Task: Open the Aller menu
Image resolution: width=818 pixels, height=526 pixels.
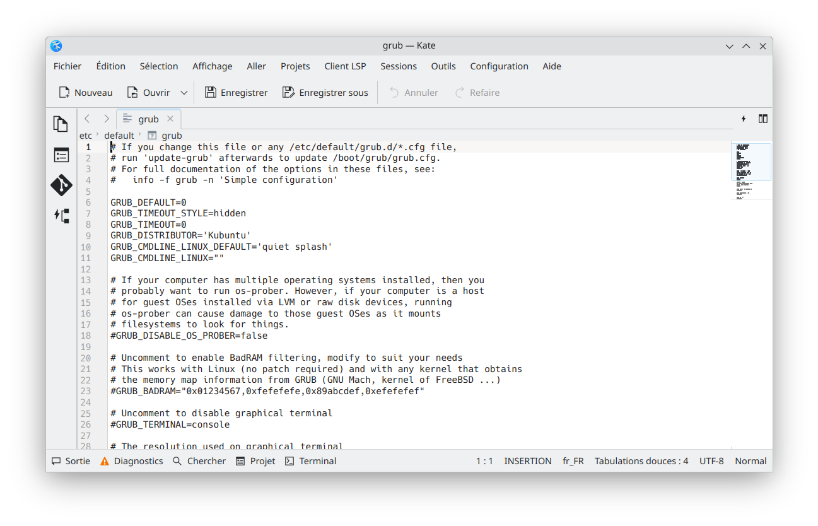Action: click(257, 66)
